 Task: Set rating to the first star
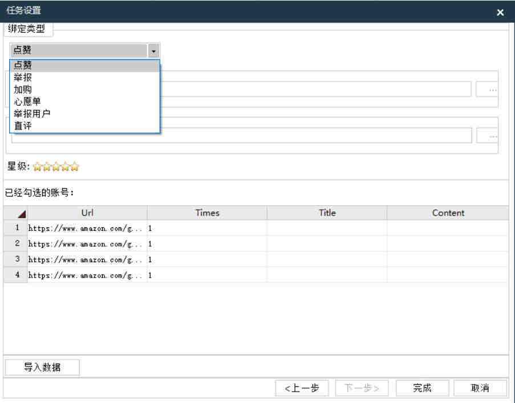point(38,166)
